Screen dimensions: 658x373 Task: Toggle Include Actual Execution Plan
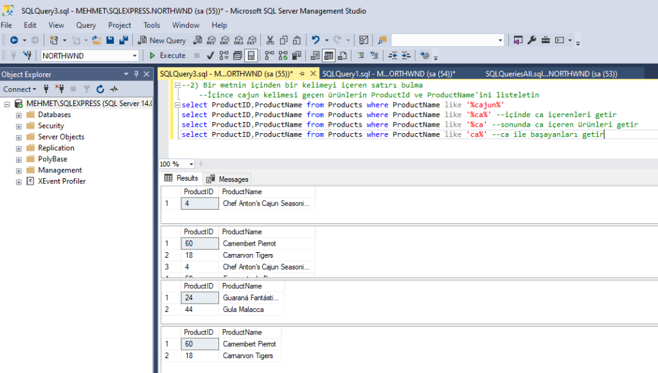coord(269,56)
